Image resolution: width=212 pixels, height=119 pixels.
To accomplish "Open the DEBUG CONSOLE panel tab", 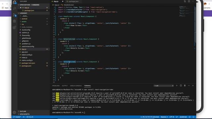I will [76, 86].
